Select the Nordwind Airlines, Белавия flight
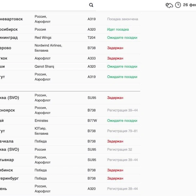Screen dimensions: 196x196 48,48
